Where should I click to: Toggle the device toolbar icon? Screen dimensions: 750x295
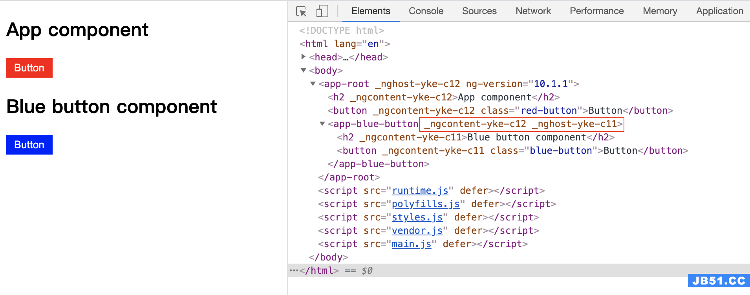[322, 11]
